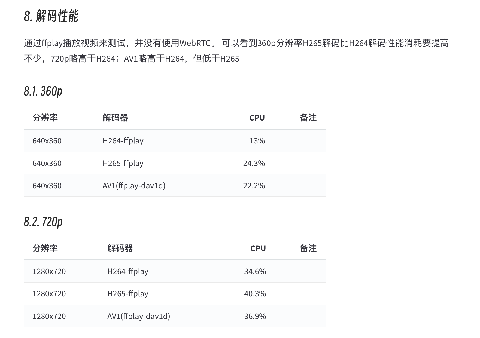The image size is (480, 338).
Task: Click AV1(ffplay-dav1d) in the 360p table
Action: point(134,186)
